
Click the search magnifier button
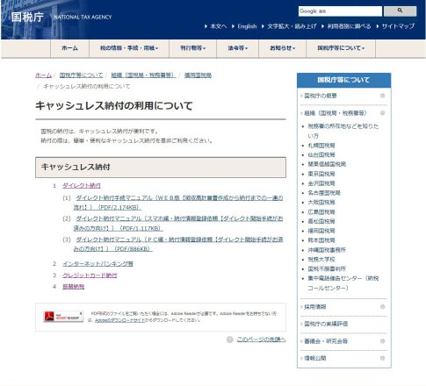[400, 11]
